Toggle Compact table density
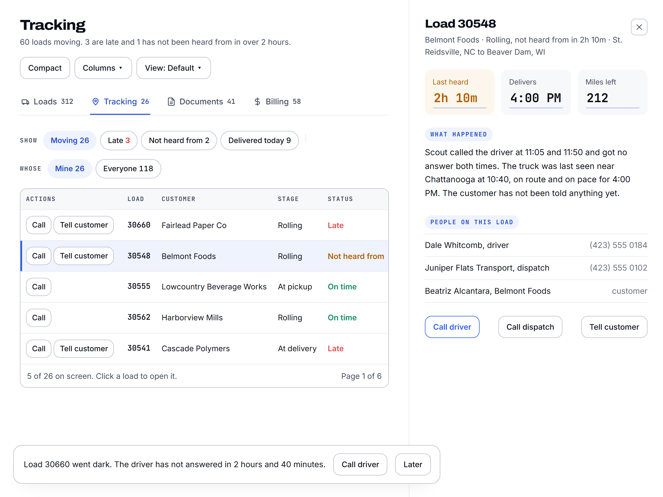663x497 pixels. tap(45, 68)
